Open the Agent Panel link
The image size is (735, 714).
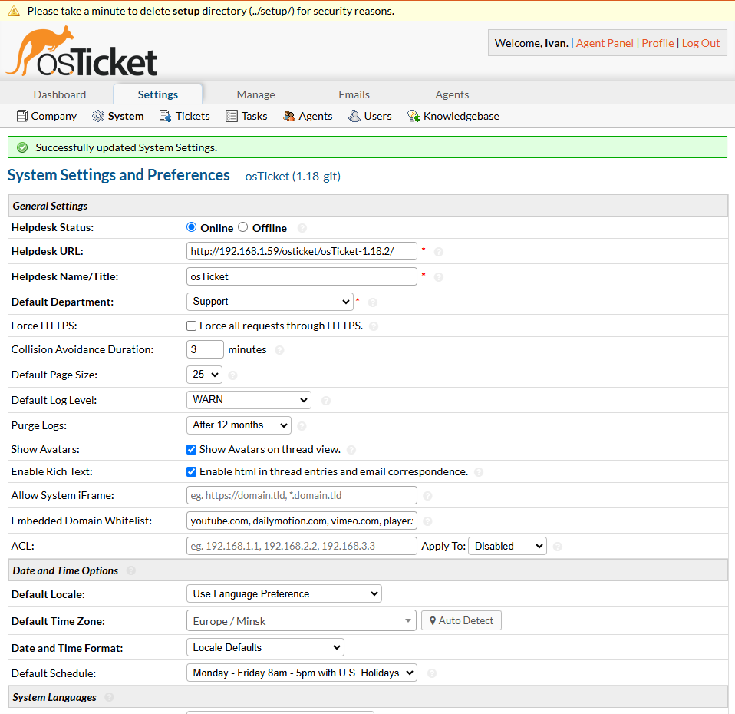pos(605,43)
